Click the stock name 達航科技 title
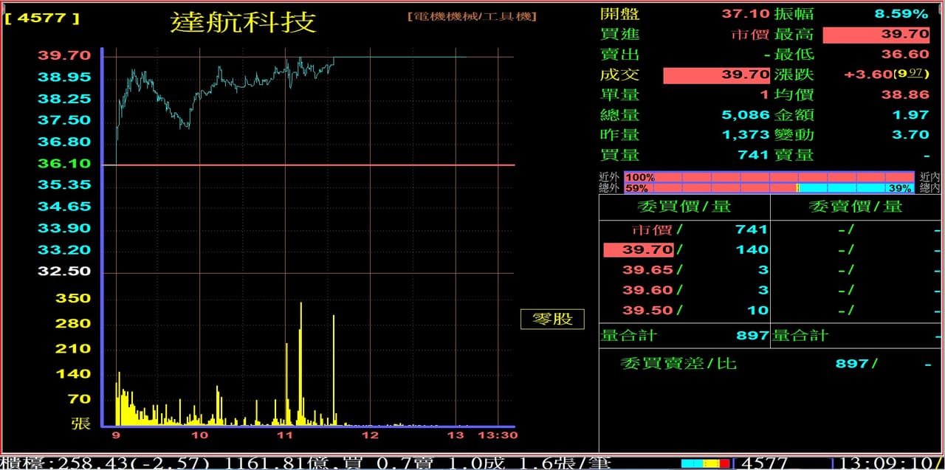This screenshot has height=470, width=945. [x=244, y=21]
